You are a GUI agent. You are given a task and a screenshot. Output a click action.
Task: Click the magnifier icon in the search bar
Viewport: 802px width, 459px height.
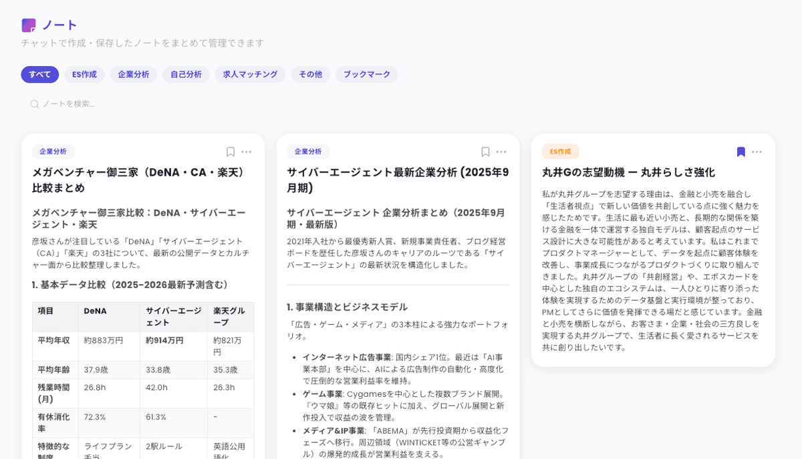point(34,104)
